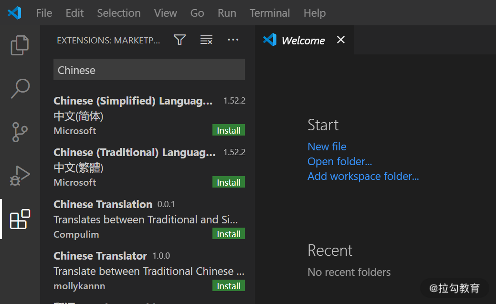Select Chinese Translation extension title
The image size is (496, 304).
click(103, 204)
